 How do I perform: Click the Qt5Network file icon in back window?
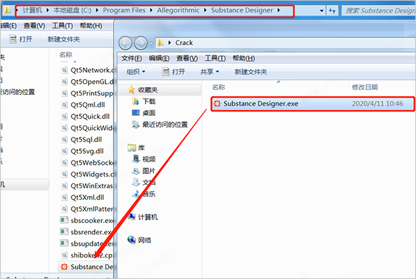click(x=64, y=70)
